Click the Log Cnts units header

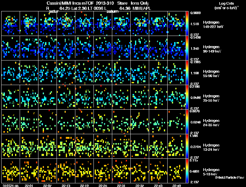(x=226, y=6)
